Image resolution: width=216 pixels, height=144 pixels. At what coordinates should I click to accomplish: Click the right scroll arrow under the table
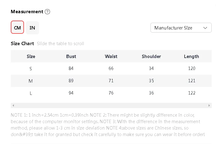[209, 105]
